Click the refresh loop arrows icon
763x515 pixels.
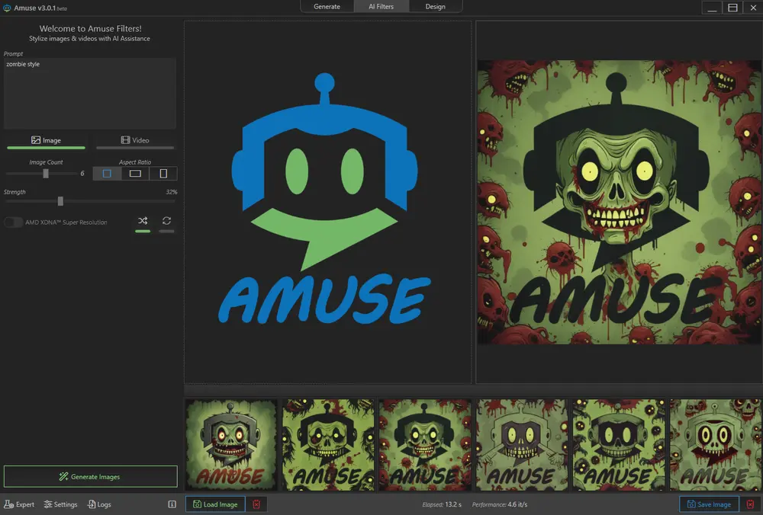pos(166,222)
